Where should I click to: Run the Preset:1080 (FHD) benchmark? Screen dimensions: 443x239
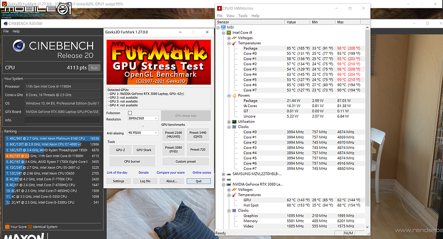click(174, 149)
